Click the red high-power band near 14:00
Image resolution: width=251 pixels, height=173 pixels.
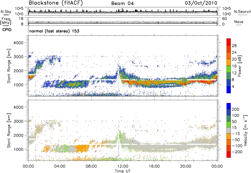(138, 82)
